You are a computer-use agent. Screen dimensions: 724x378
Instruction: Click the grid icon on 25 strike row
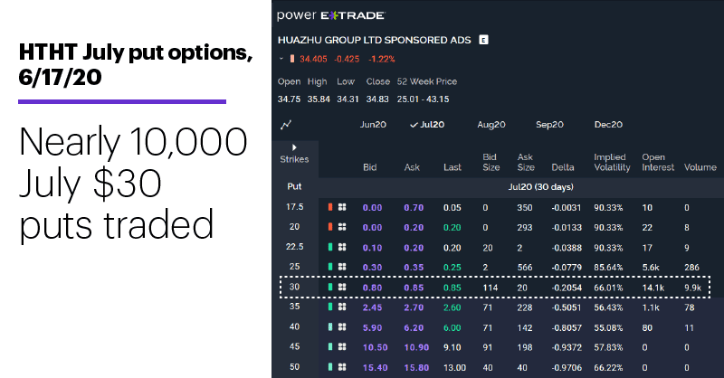[x=342, y=267]
